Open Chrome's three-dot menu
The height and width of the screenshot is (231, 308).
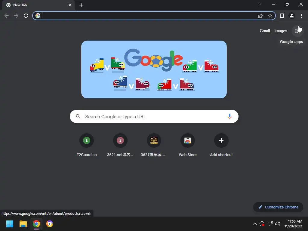301,16
